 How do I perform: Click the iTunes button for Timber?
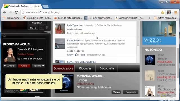click(116, 92)
